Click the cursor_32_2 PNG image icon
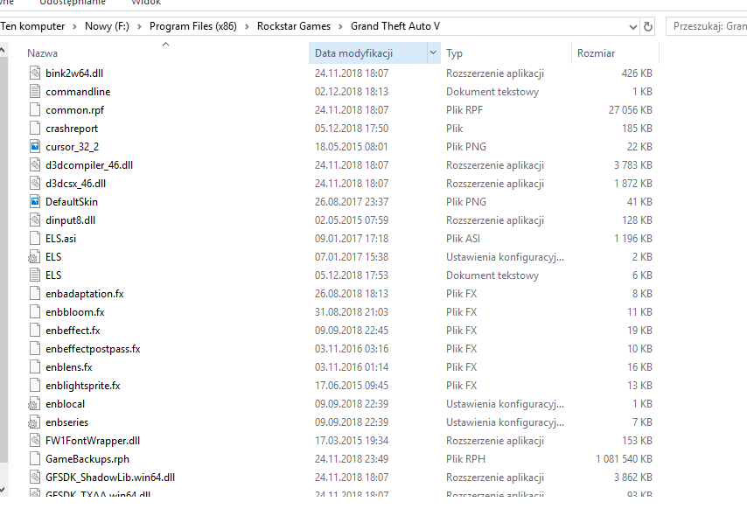Viewport: 747px width, 509px height. [35, 147]
